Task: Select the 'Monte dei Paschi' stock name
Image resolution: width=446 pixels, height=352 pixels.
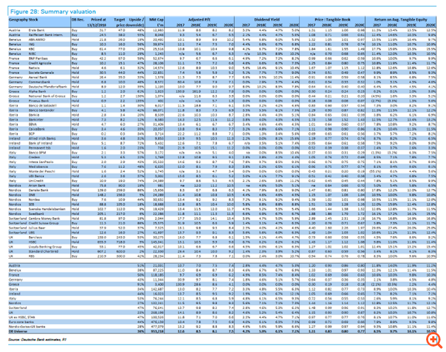Action: click(42, 171)
